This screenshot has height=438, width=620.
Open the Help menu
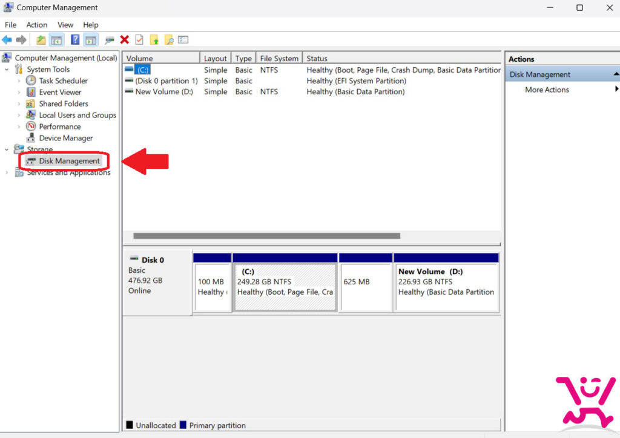tap(91, 25)
